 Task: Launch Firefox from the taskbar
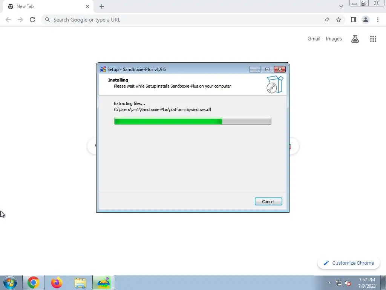[57, 282]
